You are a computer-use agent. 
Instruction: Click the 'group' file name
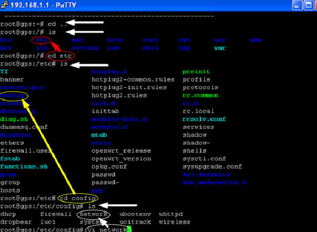10,183
